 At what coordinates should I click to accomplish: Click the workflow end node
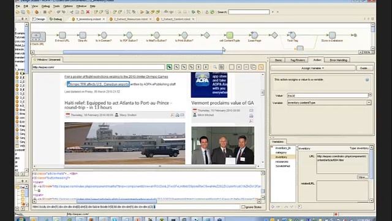355,36
